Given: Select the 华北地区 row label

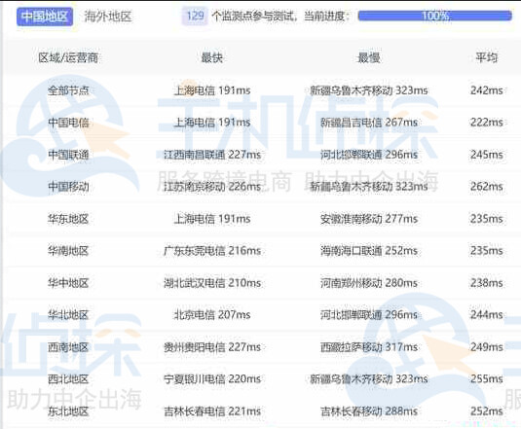Looking at the screenshot, I should click(68, 314).
